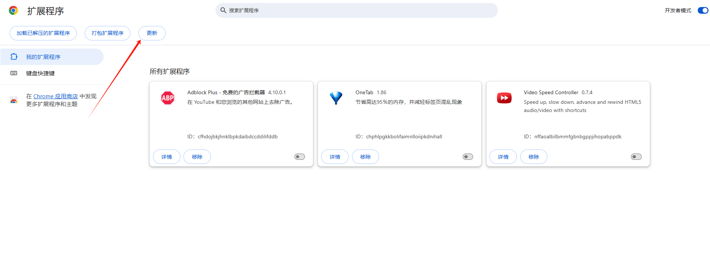
Task: Click the search magnifier icon
Action: (x=223, y=10)
